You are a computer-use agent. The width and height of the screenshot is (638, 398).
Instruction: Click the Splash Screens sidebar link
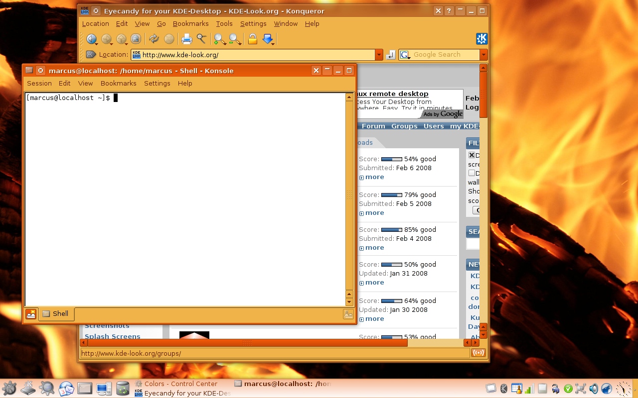point(113,336)
